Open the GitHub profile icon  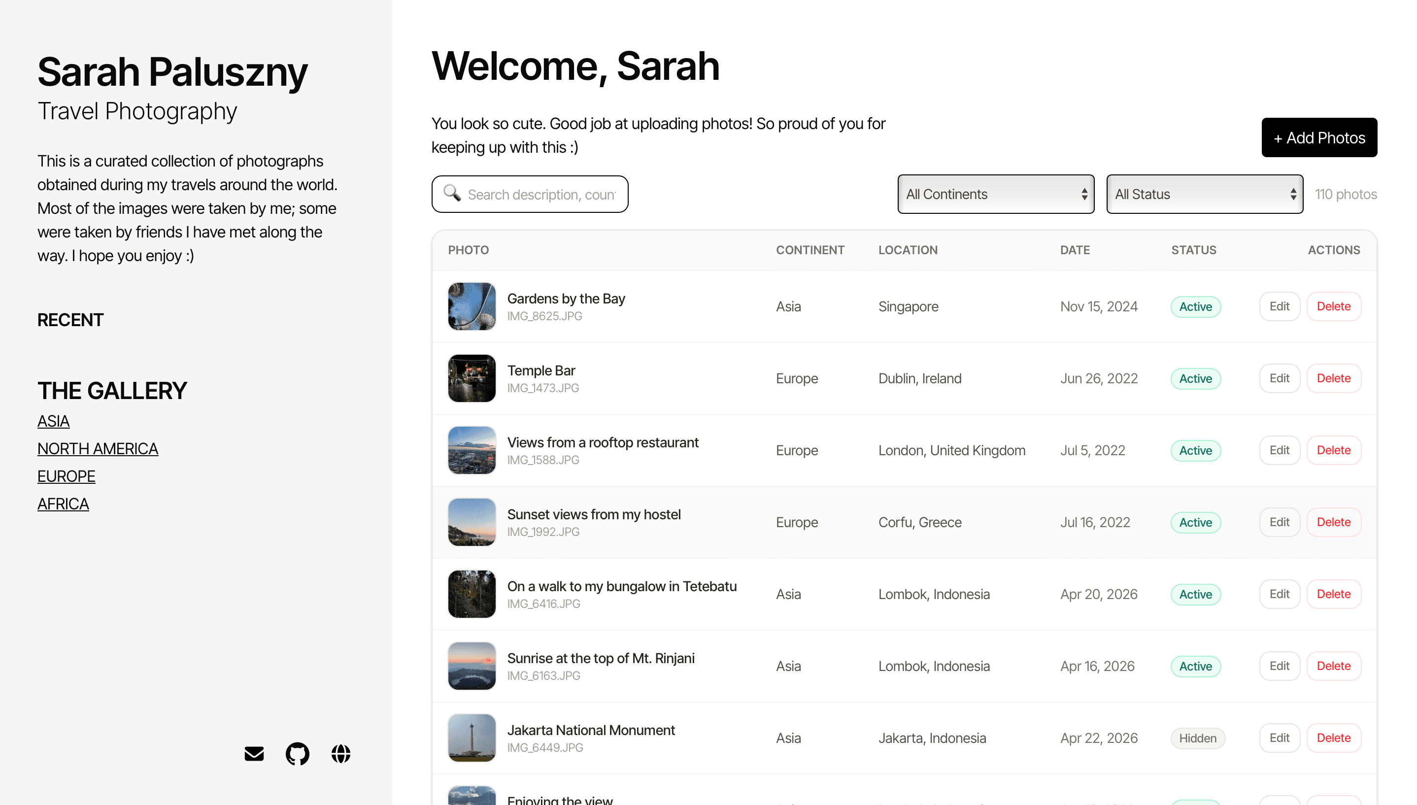click(x=298, y=754)
